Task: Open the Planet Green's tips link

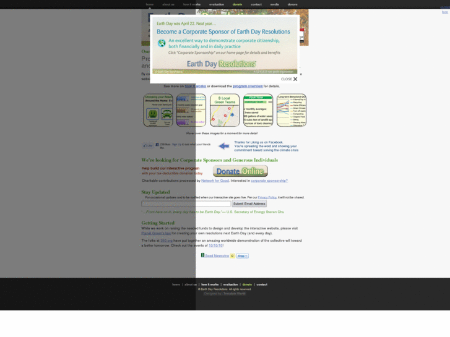Action: pos(156,233)
